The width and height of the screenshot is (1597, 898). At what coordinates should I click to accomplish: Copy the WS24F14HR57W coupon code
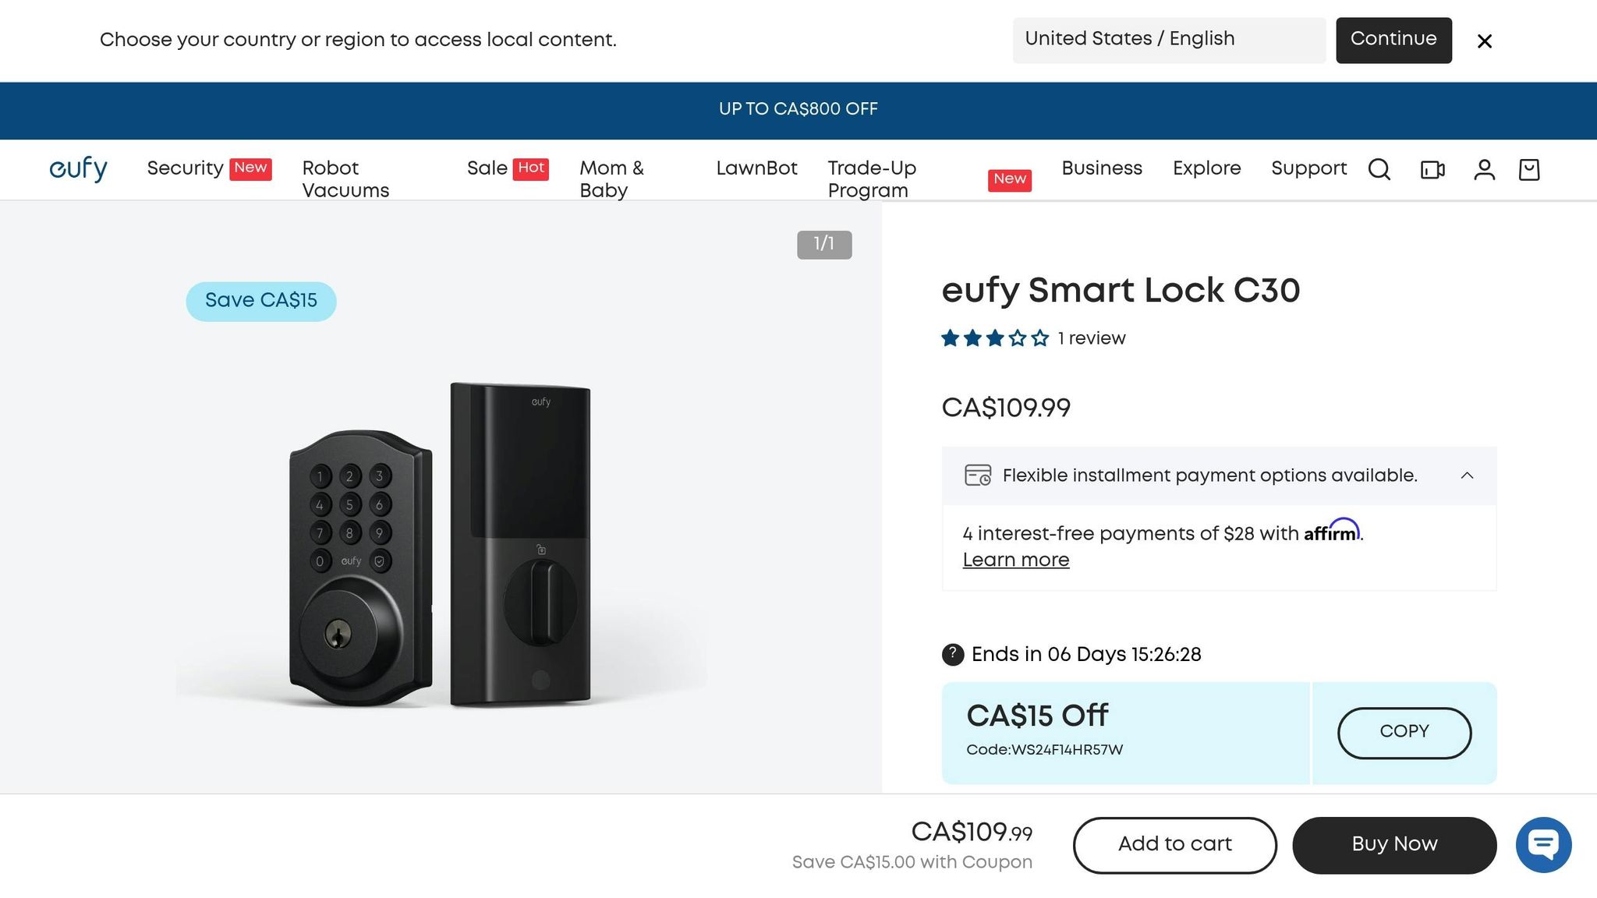1404,732
